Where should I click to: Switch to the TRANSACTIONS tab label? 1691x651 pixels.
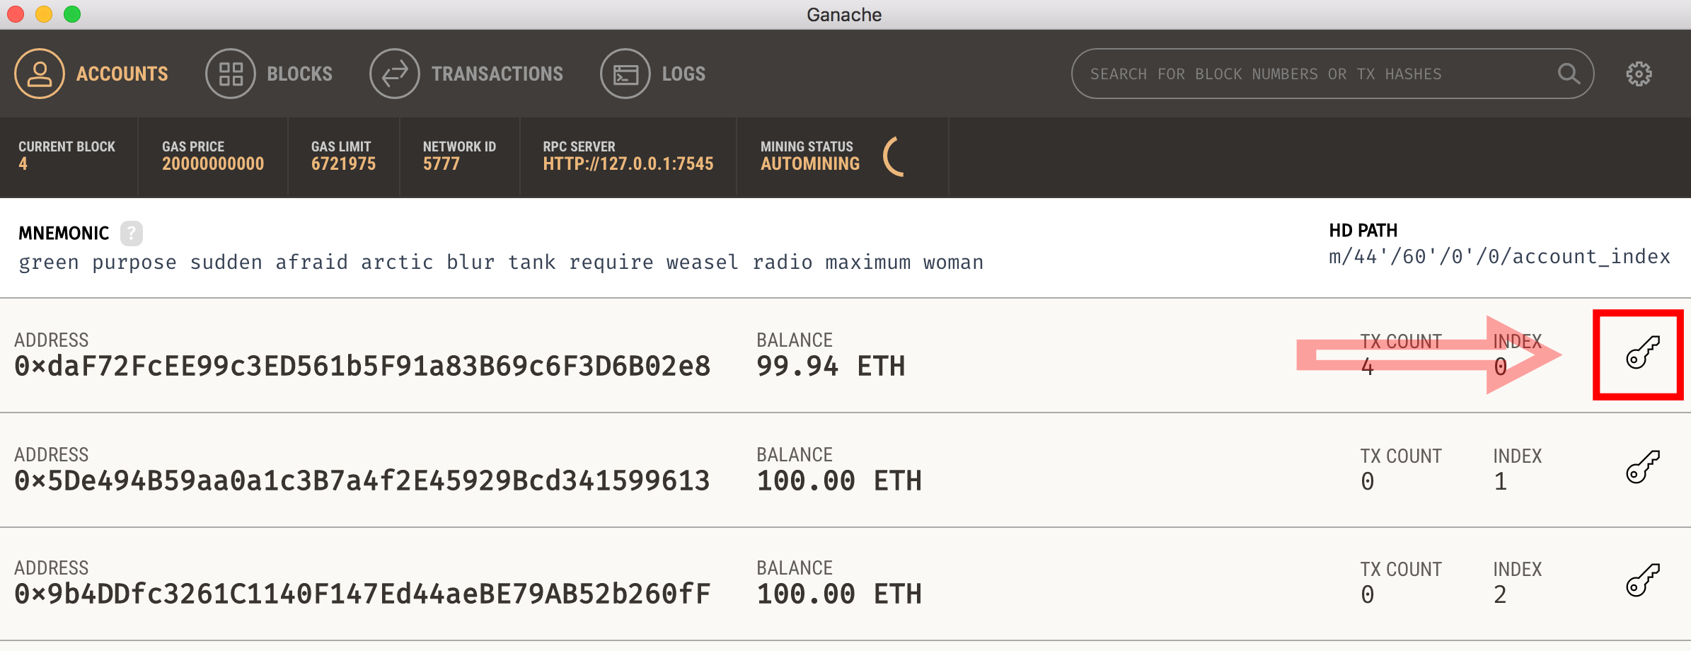coord(497,74)
